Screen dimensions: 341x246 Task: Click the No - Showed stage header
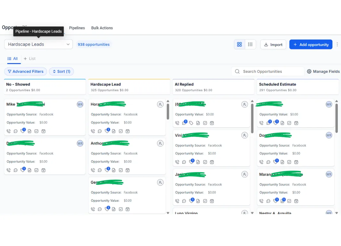[x=45, y=87]
